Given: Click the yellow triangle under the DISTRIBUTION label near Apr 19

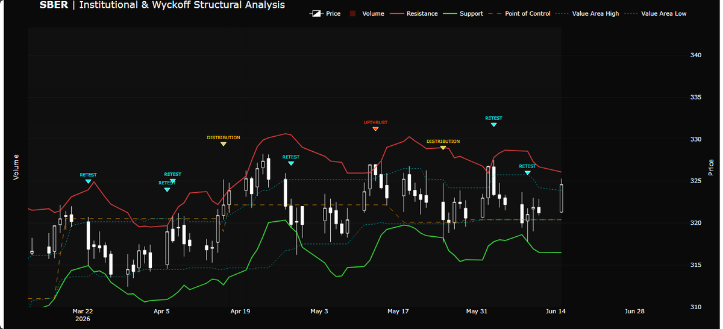Looking at the screenshot, I should tap(224, 144).
